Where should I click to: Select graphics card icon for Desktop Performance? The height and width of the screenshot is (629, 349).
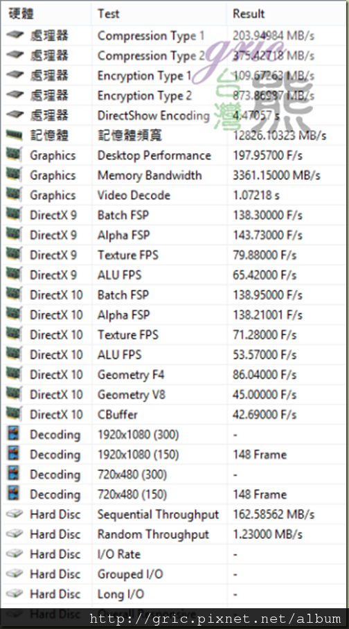(x=14, y=155)
